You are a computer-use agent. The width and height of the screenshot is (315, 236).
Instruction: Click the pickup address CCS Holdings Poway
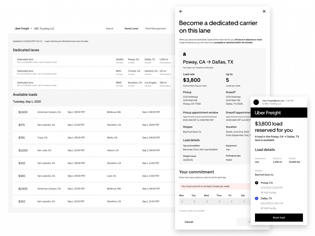coord(192,100)
